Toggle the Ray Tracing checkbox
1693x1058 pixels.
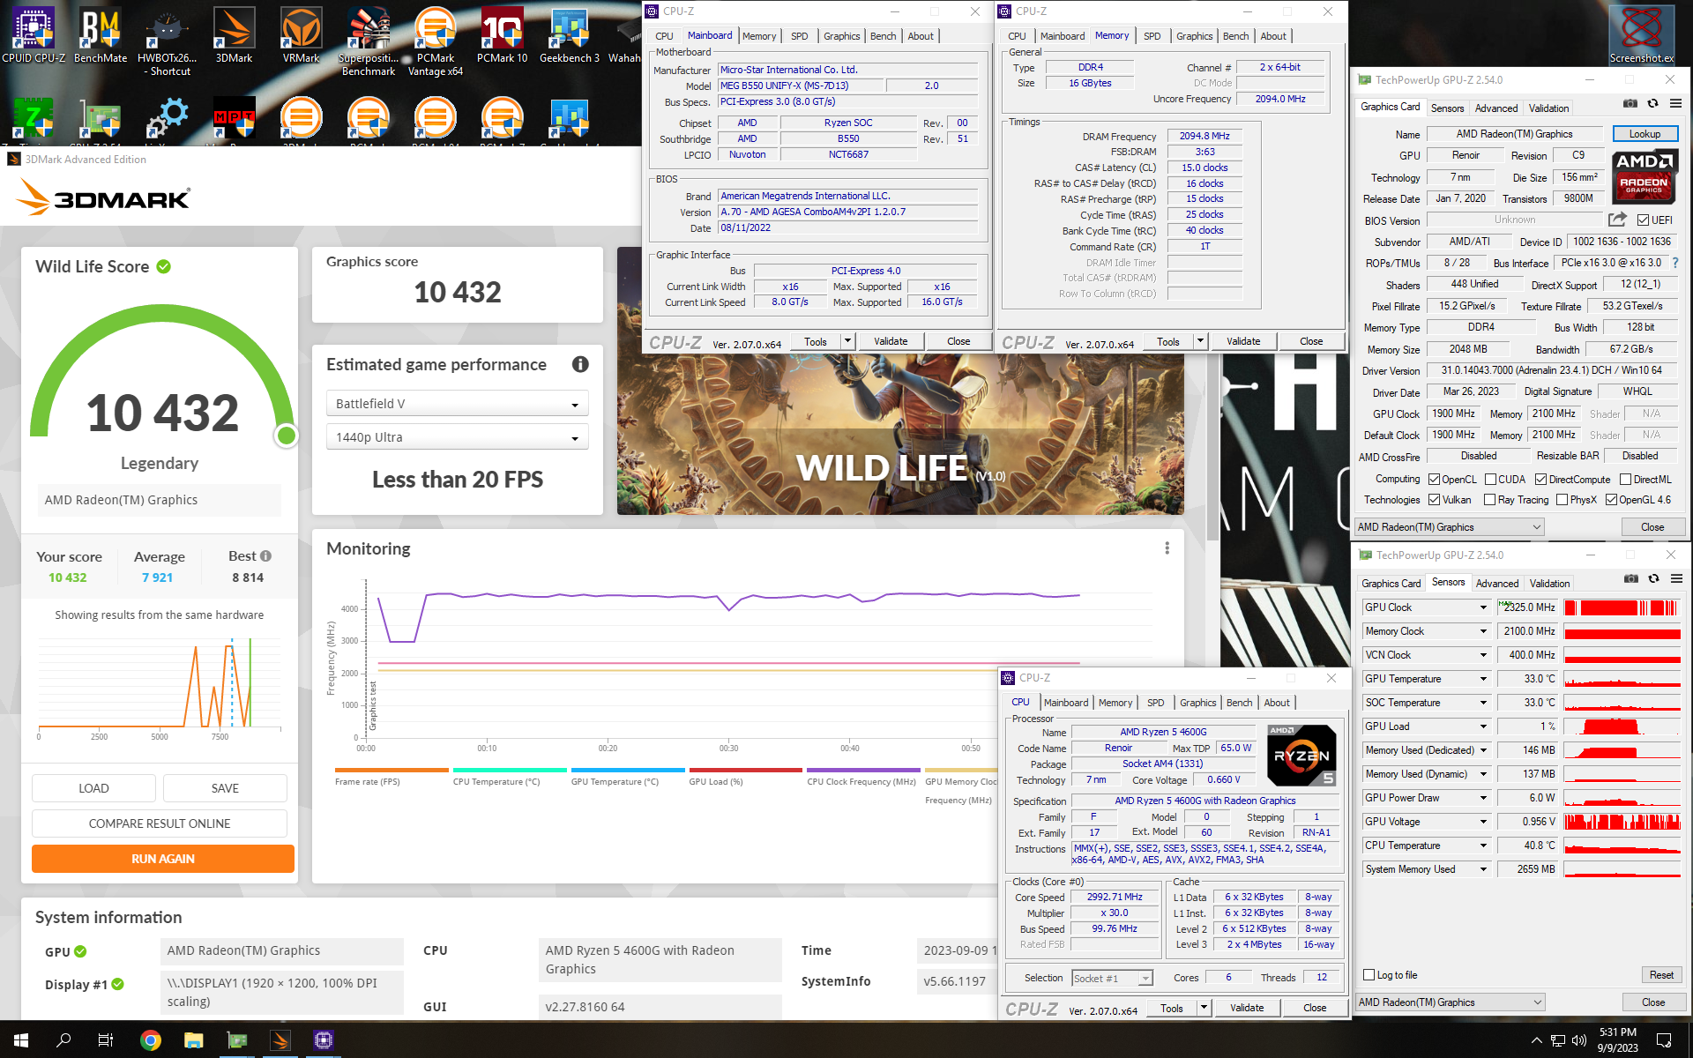(1490, 500)
